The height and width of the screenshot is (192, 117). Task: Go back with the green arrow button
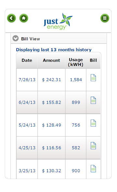(11, 18)
